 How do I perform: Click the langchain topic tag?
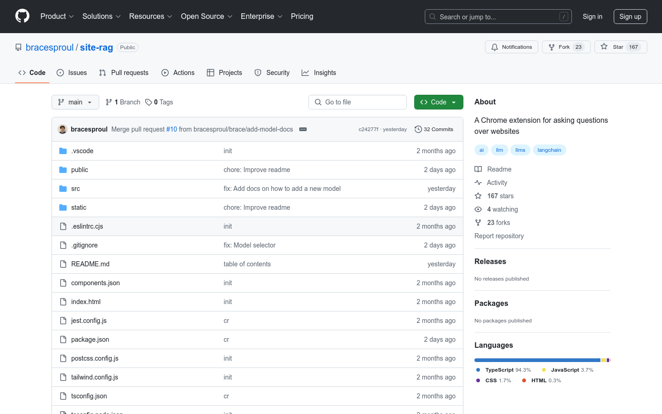(549, 150)
